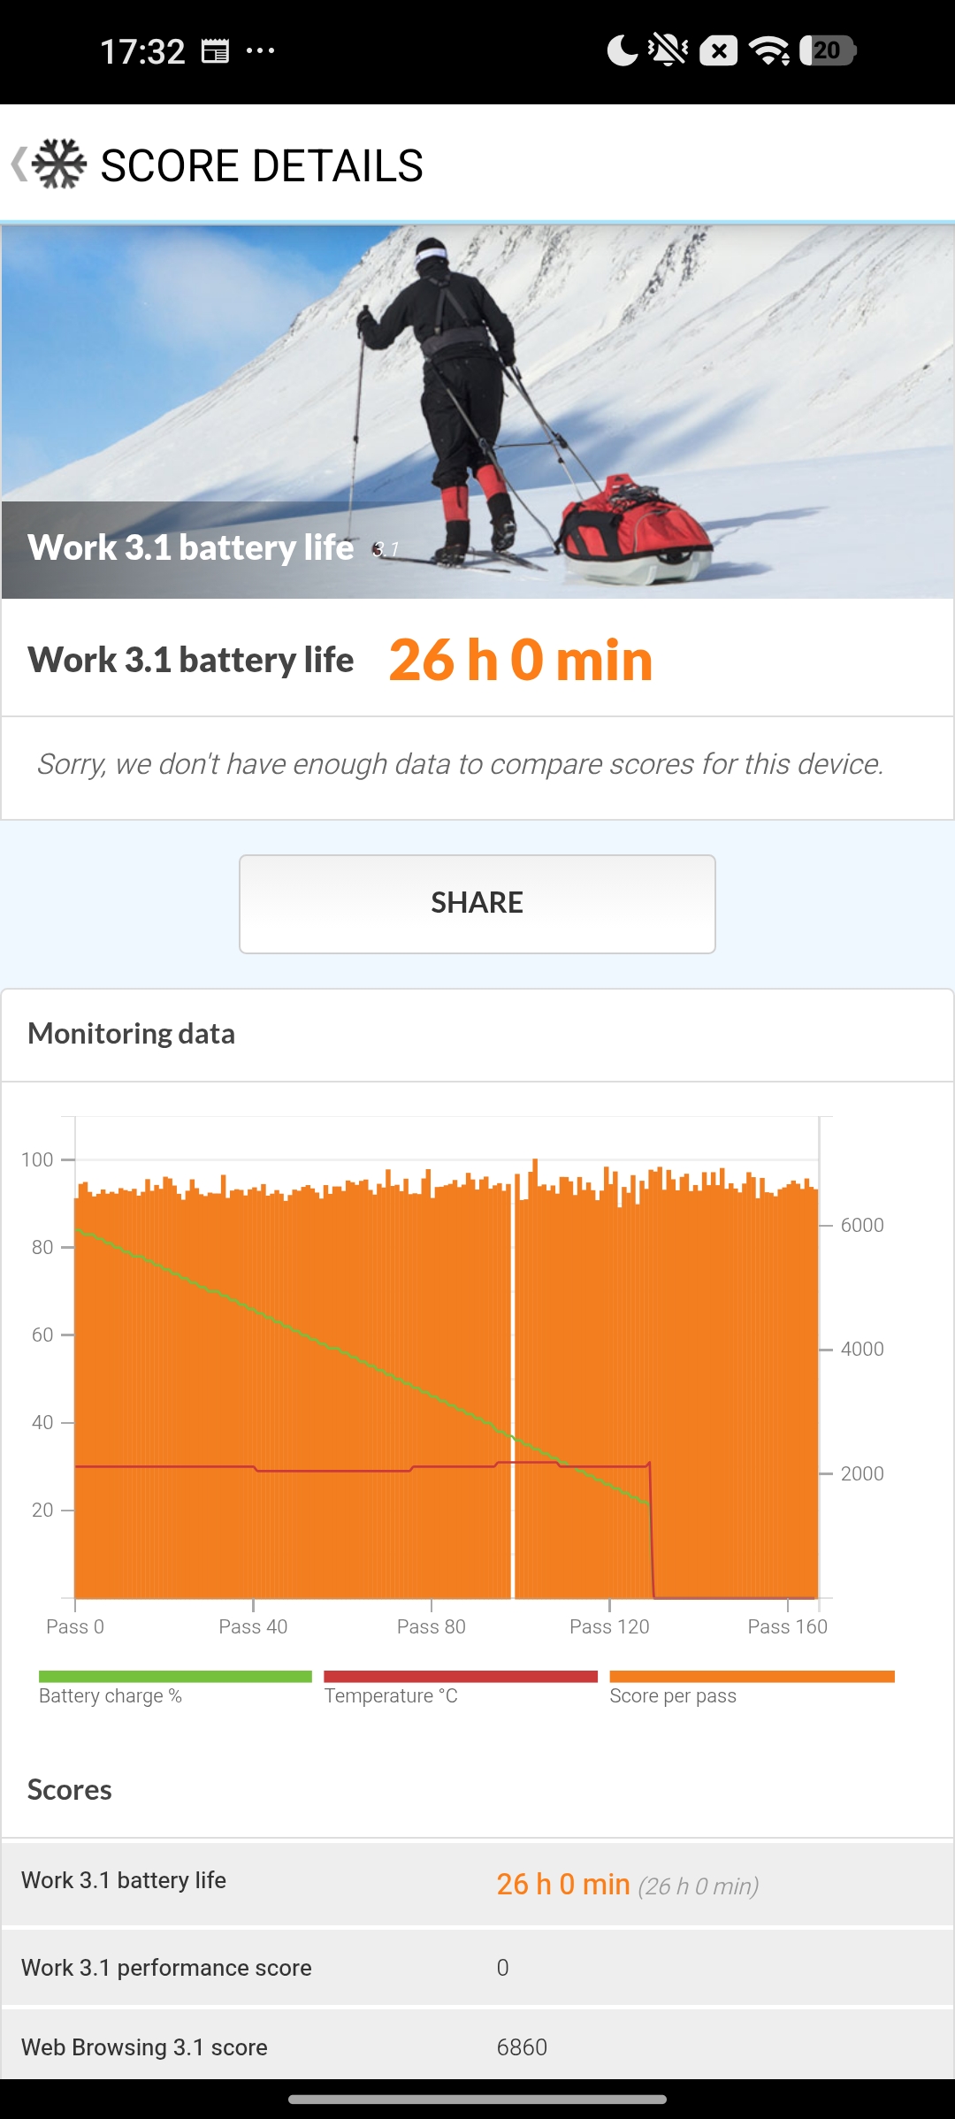Tap the Wi-Fi status icon
The width and height of the screenshot is (955, 2119).
point(769,51)
